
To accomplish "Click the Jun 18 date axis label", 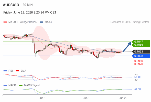I will coord(43,98).
